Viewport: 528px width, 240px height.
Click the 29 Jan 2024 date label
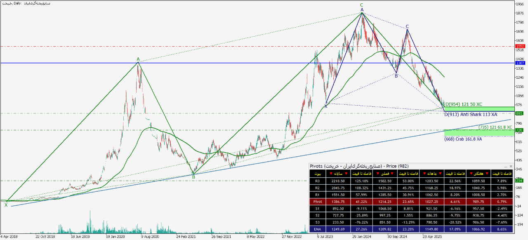coord(363,237)
